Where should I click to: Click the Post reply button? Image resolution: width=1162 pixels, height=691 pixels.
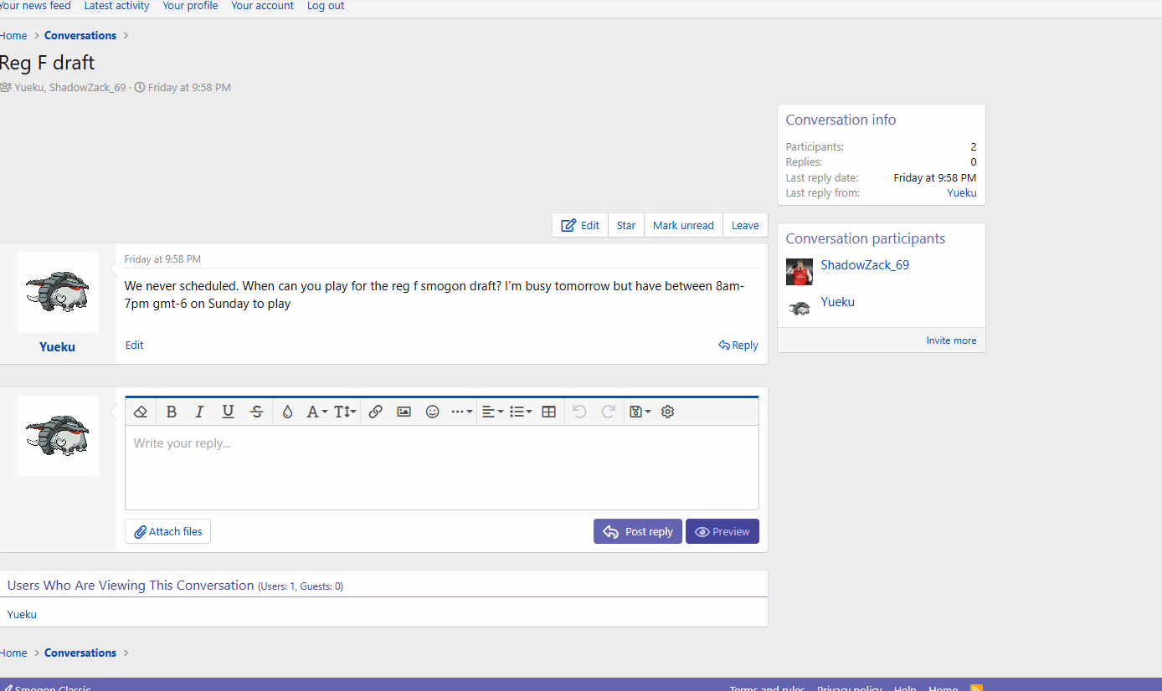[638, 532]
